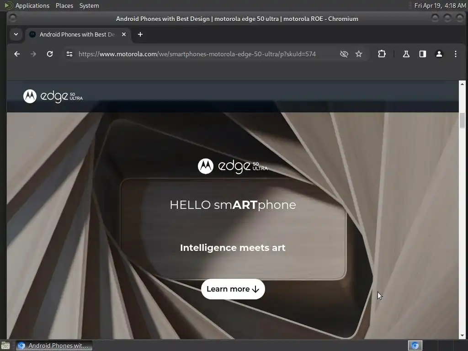The image size is (468, 351).
Task: Click the clock showing Fri Apr 19
Action: 440,5
